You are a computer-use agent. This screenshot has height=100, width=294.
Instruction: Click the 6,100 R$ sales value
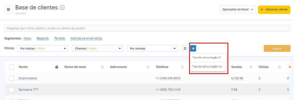(237, 78)
